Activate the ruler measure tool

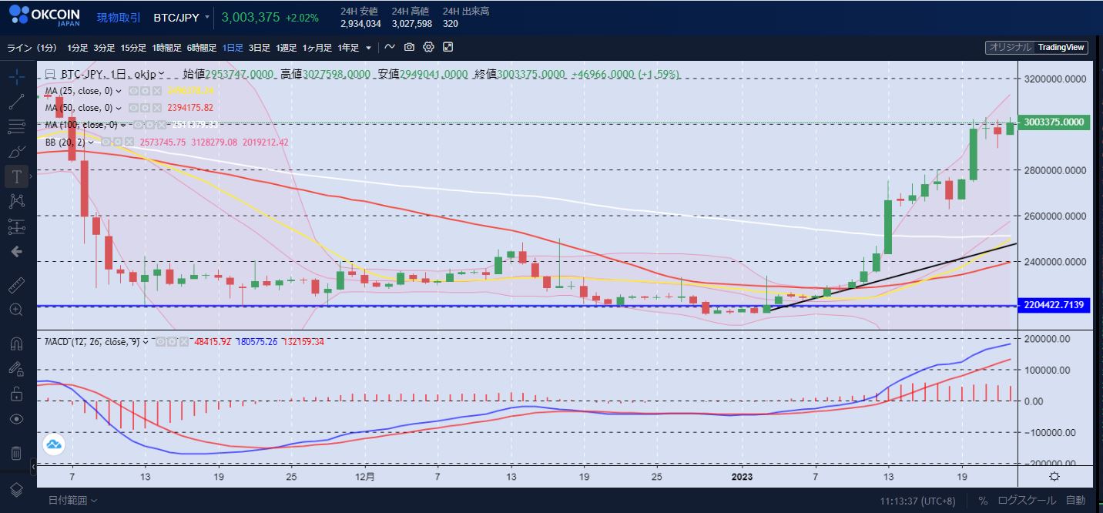(x=17, y=286)
